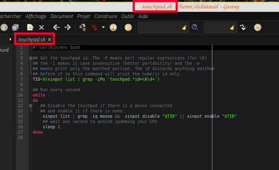The height and width of the screenshot is (170, 279).
Task: Collapse the comment block fold at line 3
Action: [x=31, y=58]
